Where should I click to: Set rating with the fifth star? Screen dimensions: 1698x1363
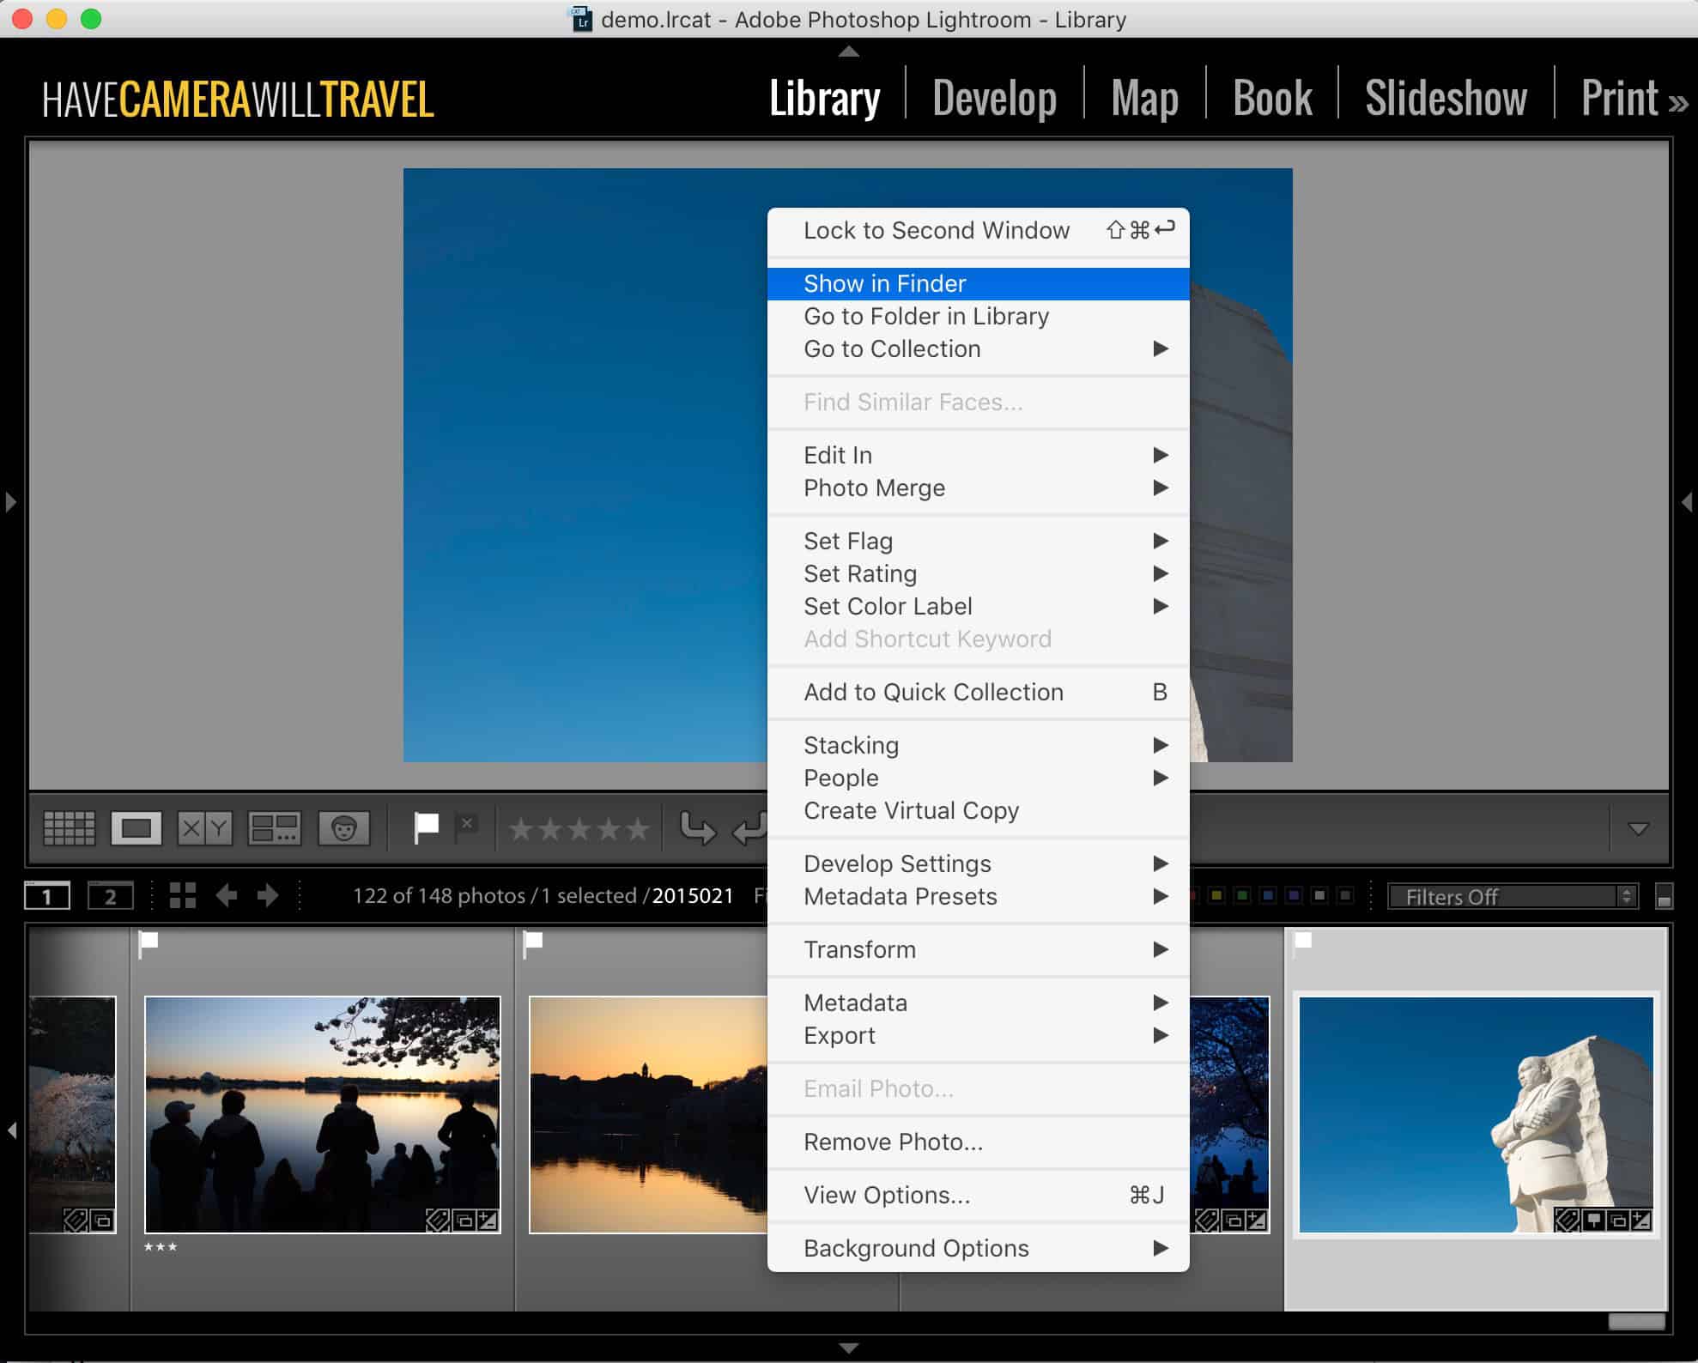coord(637,829)
